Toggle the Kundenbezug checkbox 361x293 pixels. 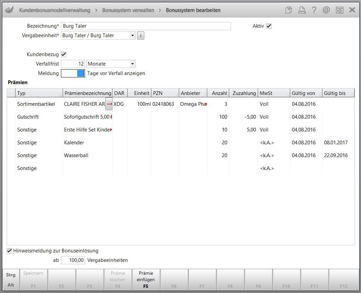64,54
